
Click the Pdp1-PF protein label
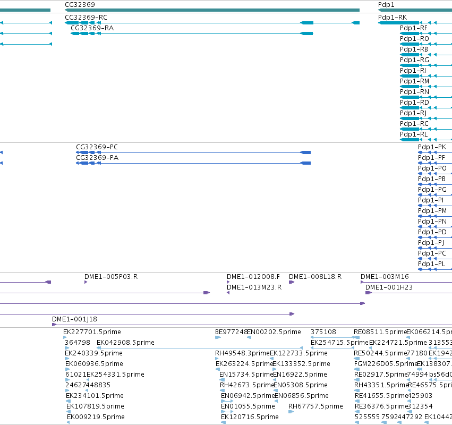tap(431, 158)
